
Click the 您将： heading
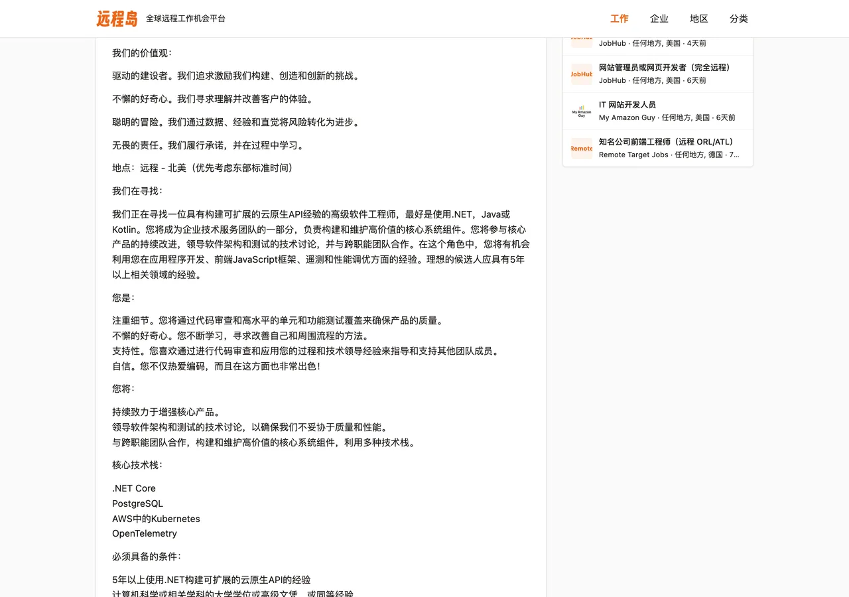tap(123, 389)
